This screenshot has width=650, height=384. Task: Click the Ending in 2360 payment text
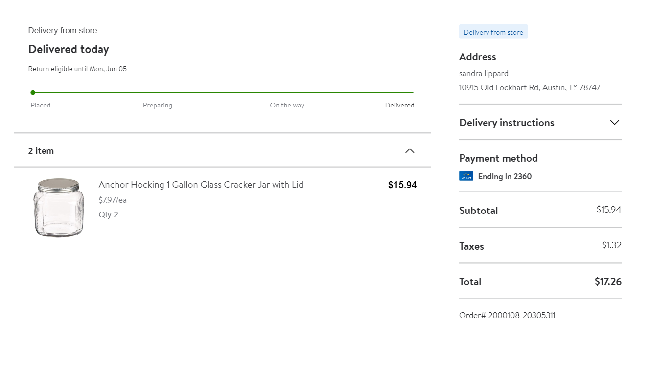point(505,176)
